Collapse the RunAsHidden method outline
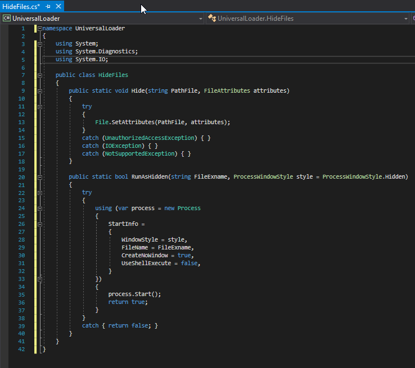Viewport: 415px width, 368px height. tap(39, 177)
